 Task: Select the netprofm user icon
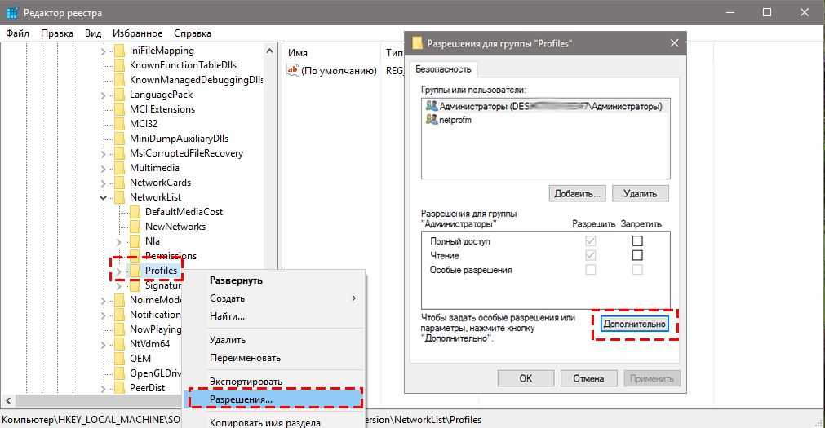[432, 120]
